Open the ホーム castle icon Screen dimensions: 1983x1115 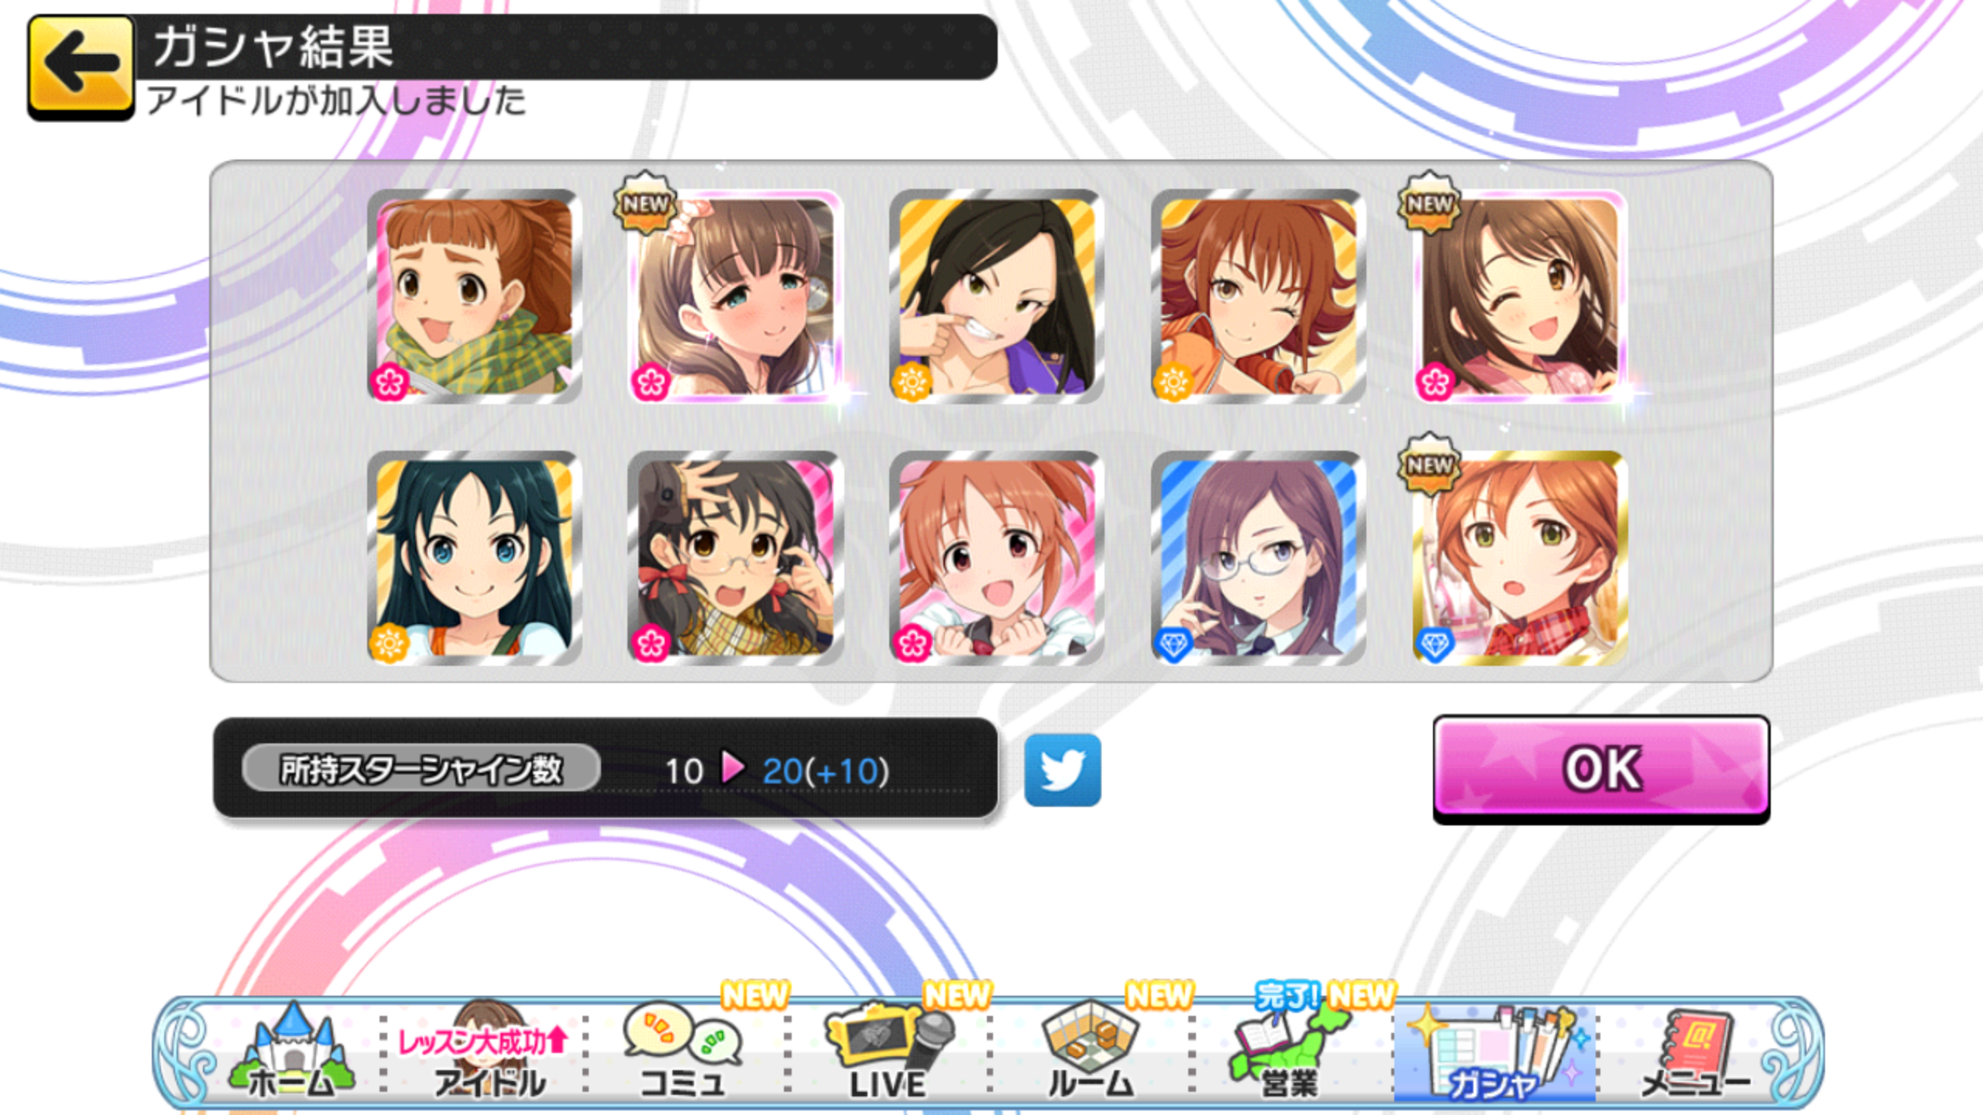[x=291, y=1052]
